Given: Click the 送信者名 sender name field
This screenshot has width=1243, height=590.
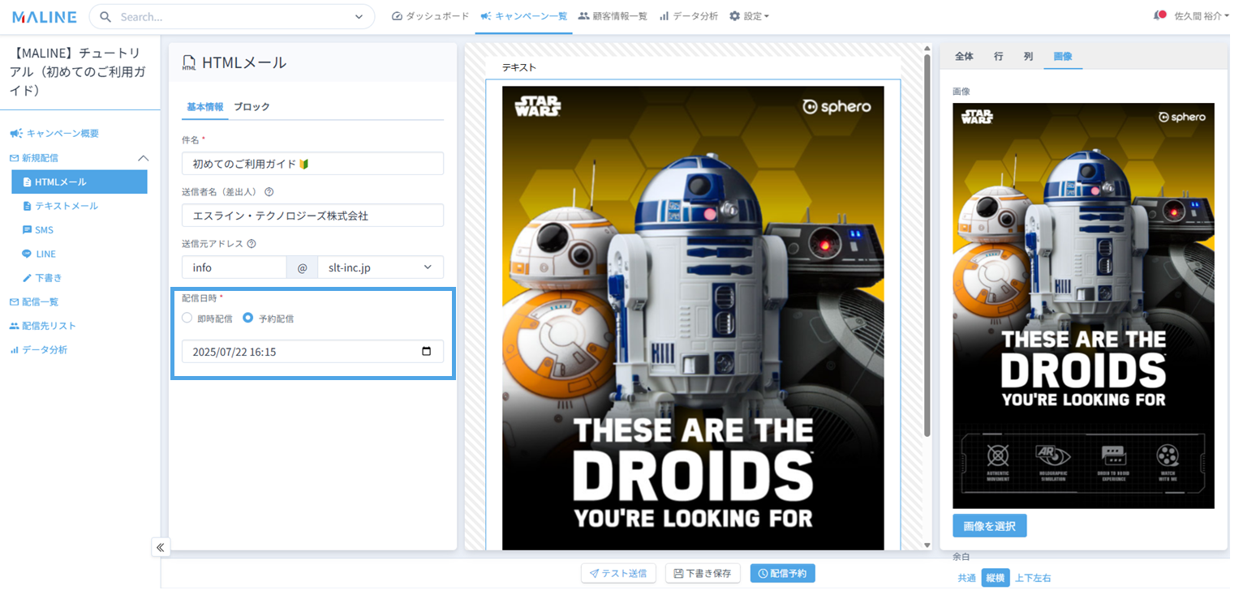Looking at the screenshot, I should pos(312,216).
